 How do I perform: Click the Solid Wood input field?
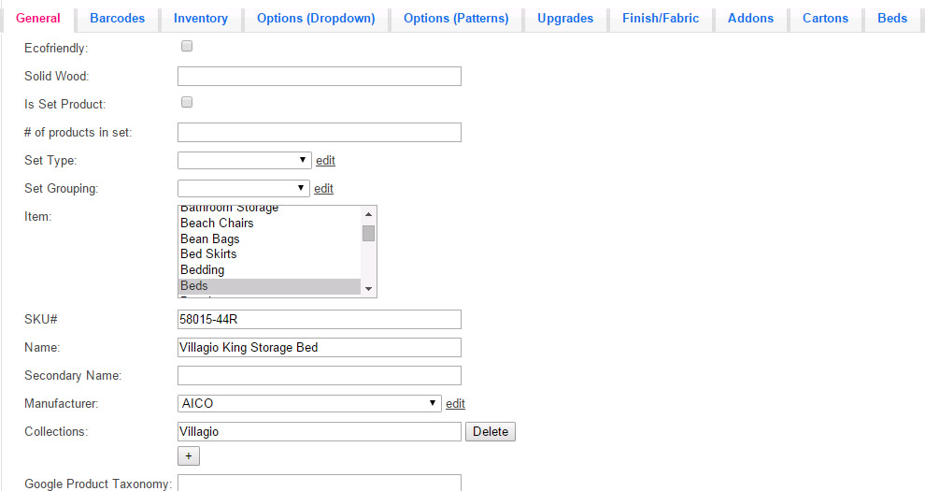click(320, 76)
